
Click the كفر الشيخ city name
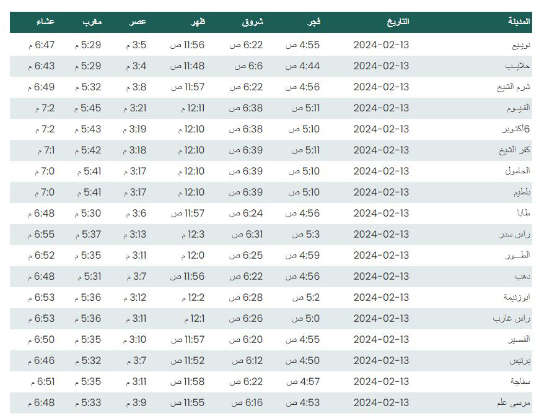(x=514, y=150)
